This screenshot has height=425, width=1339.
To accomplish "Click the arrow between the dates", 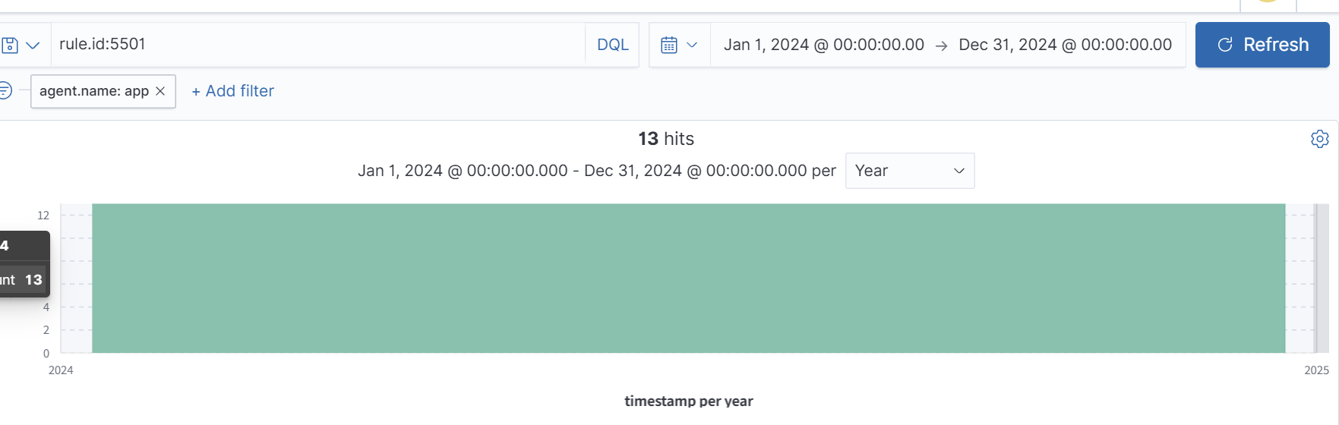I will point(942,46).
